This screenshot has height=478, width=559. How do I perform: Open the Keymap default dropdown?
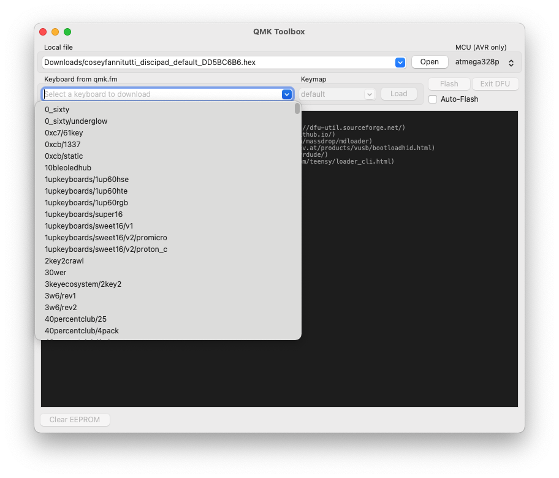[337, 94]
